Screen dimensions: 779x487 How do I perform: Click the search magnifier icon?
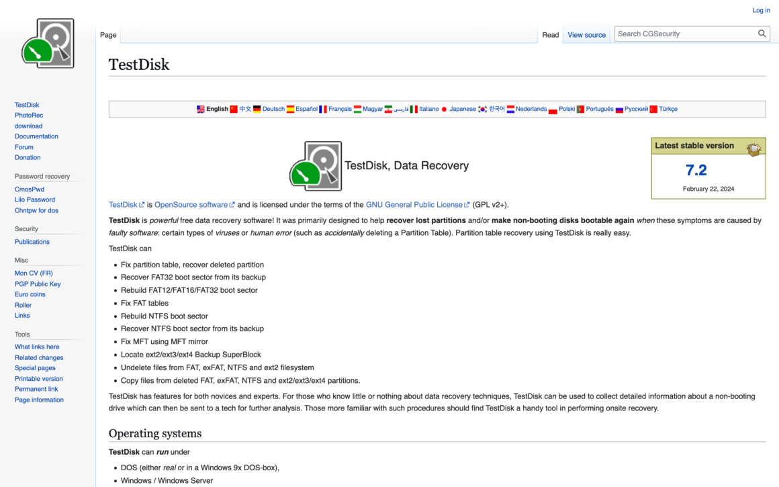tap(762, 34)
